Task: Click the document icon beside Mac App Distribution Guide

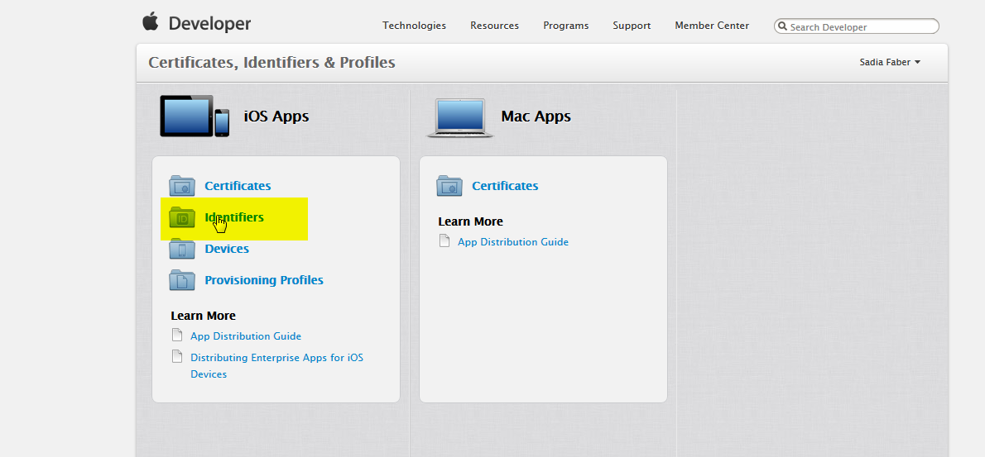Action: point(444,240)
